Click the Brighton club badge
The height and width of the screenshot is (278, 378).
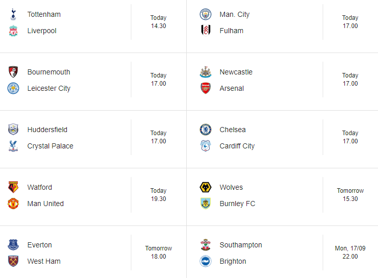pos(206,261)
